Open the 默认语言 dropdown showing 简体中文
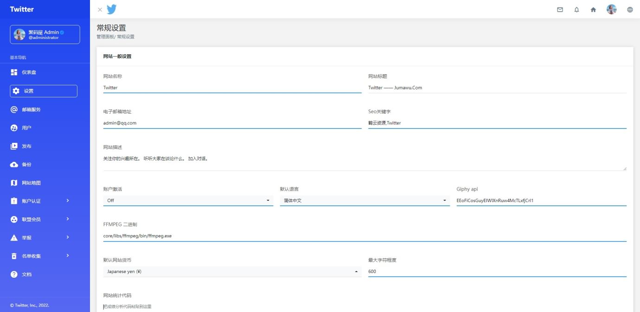Screen dimensions: 640x312 click(x=365, y=201)
